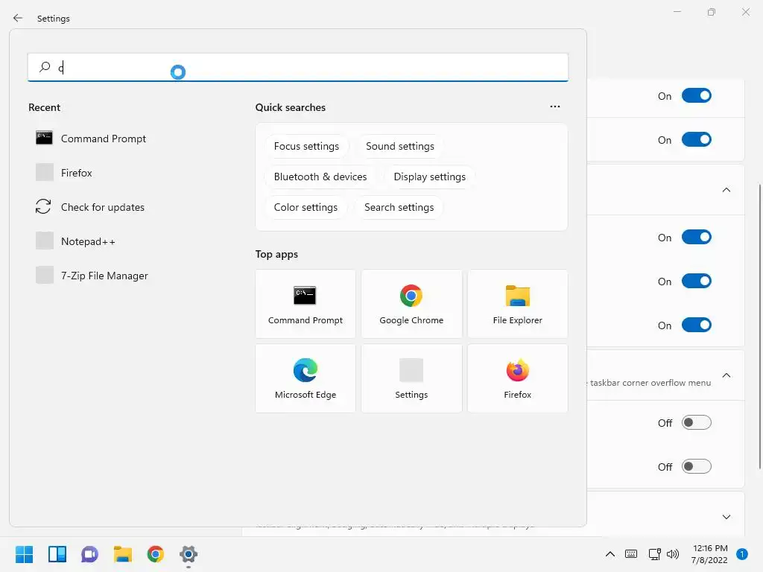763x572 pixels.
Task: Collapse the taskbar corner overflow section
Action: click(726, 375)
